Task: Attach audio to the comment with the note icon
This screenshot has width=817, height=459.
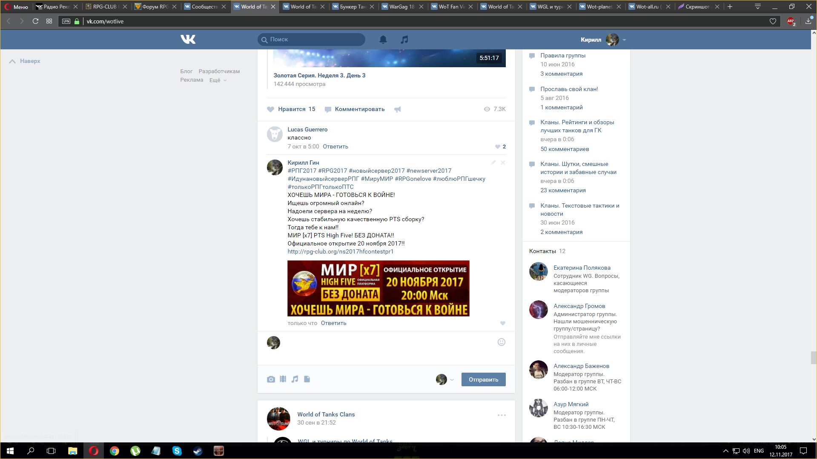Action: pyautogui.click(x=295, y=379)
